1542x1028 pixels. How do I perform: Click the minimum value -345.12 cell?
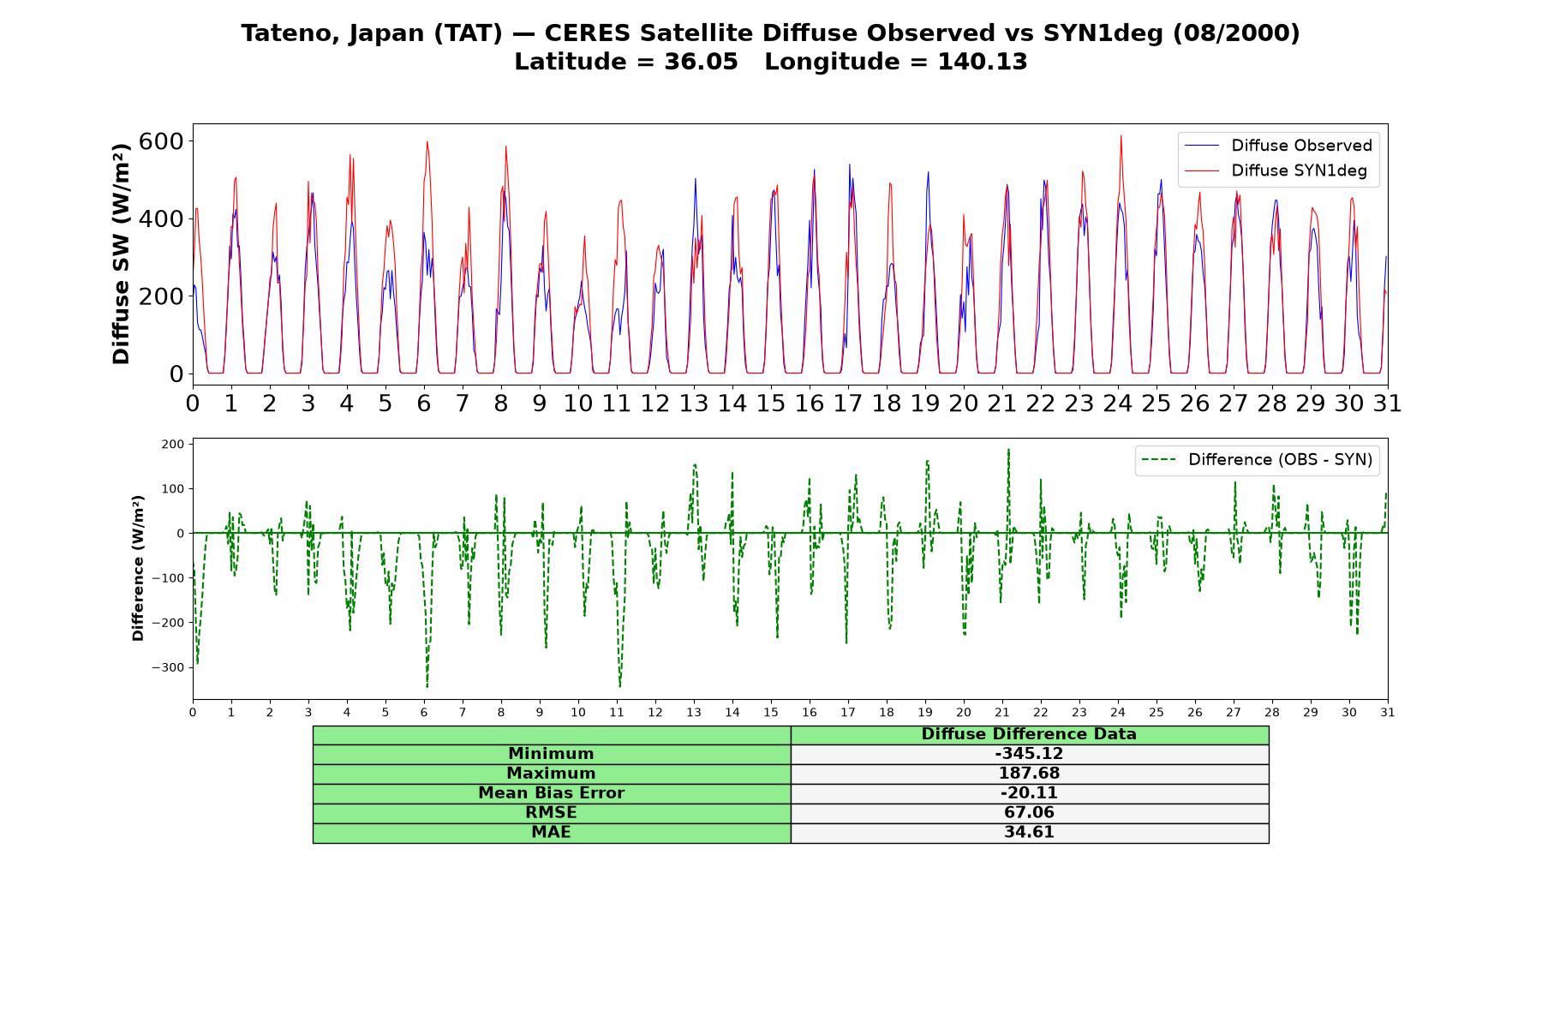pyautogui.click(x=1029, y=754)
